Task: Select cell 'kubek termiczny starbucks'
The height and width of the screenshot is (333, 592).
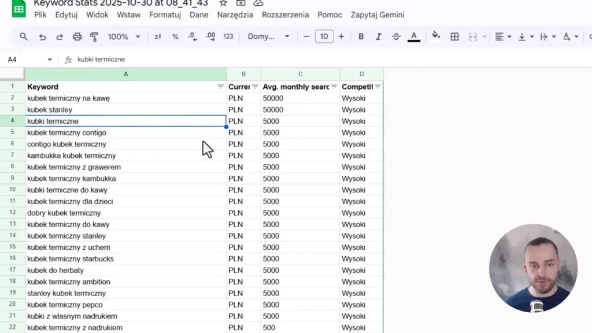Action: point(125,258)
